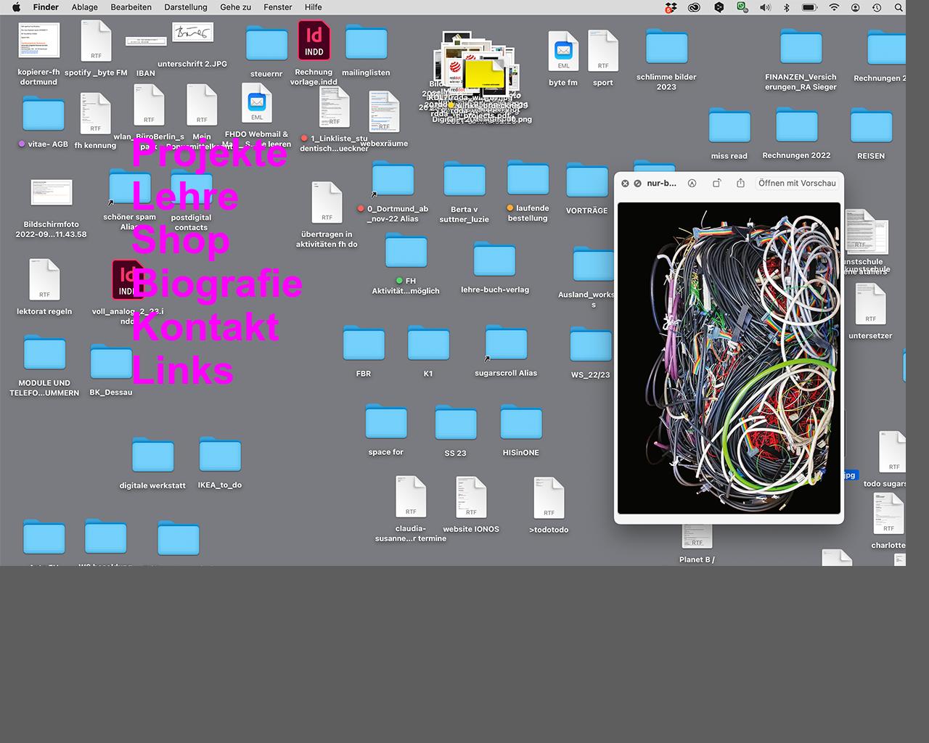Viewport: 929px width, 743px height.
Task: Open the Creative Cloud menu bar icon
Action: 694,7
